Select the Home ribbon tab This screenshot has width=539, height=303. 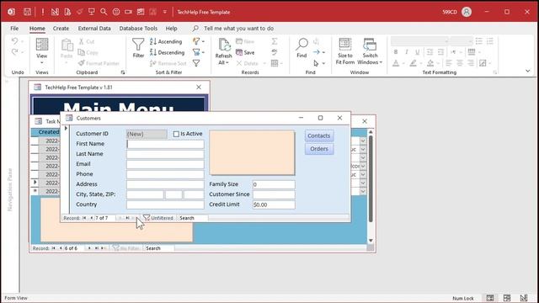(x=37, y=29)
